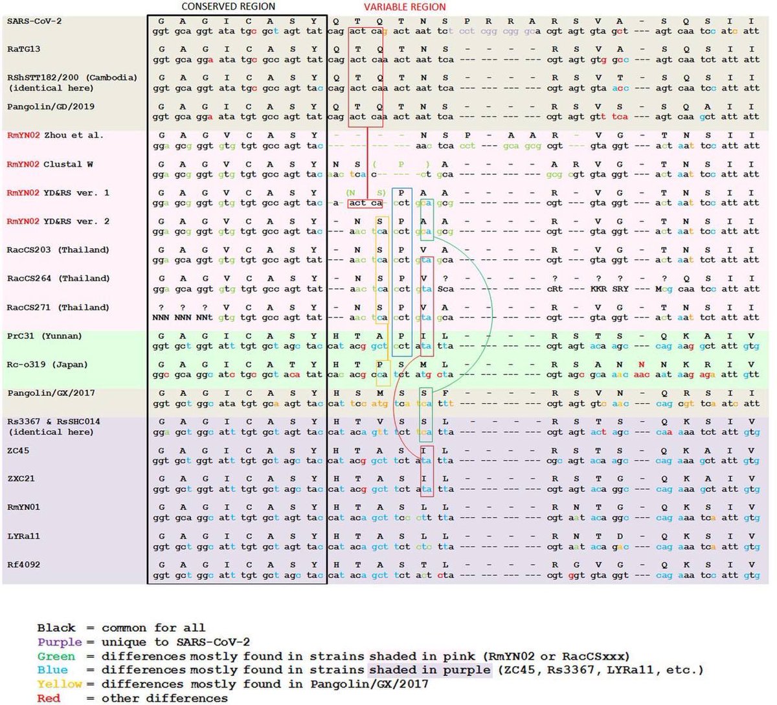Click the red VARIABLE REGION header
The height and width of the screenshot is (705, 777).
click(x=405, y=7)
